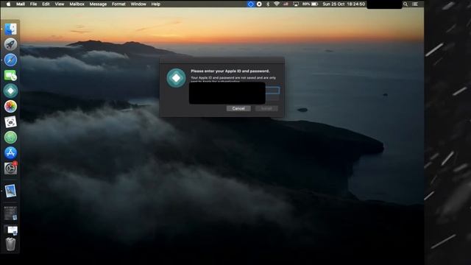Open the App Store from Dock
471x265 pixels.
(x=10, y=153)
